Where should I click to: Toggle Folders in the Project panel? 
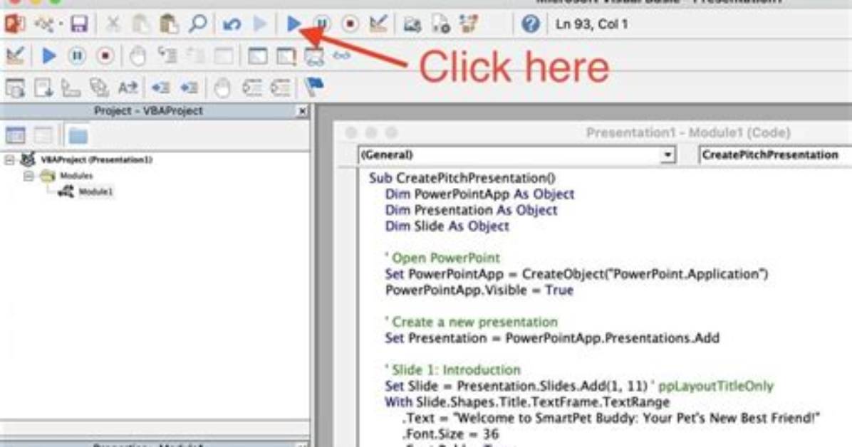coord(78,135)
